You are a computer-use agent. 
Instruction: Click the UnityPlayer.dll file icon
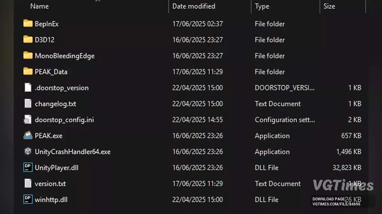click(28, 168)
